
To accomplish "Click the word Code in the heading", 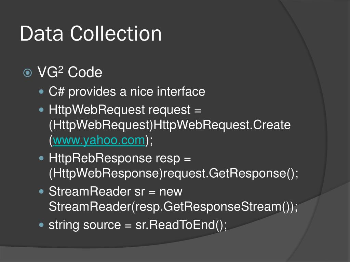I will 85,72.
